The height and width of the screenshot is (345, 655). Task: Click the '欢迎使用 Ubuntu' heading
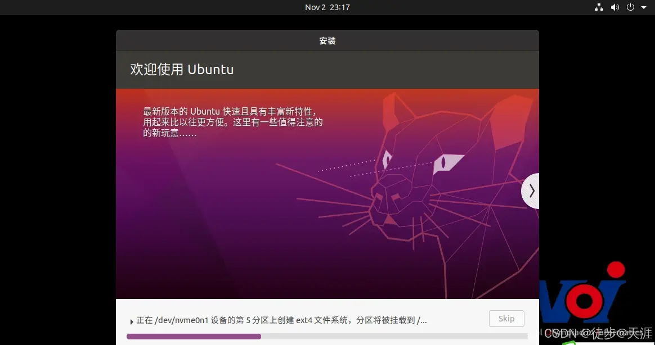pyautogui.click(x=182, y=69)
